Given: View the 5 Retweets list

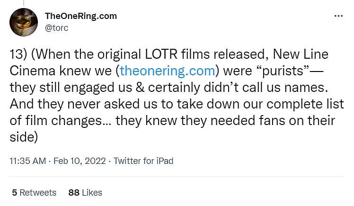Looking at the screenshot, I should point(34,192).
